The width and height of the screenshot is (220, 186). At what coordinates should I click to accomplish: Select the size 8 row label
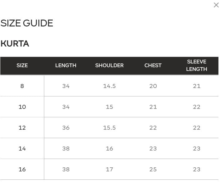pos(22,86)
